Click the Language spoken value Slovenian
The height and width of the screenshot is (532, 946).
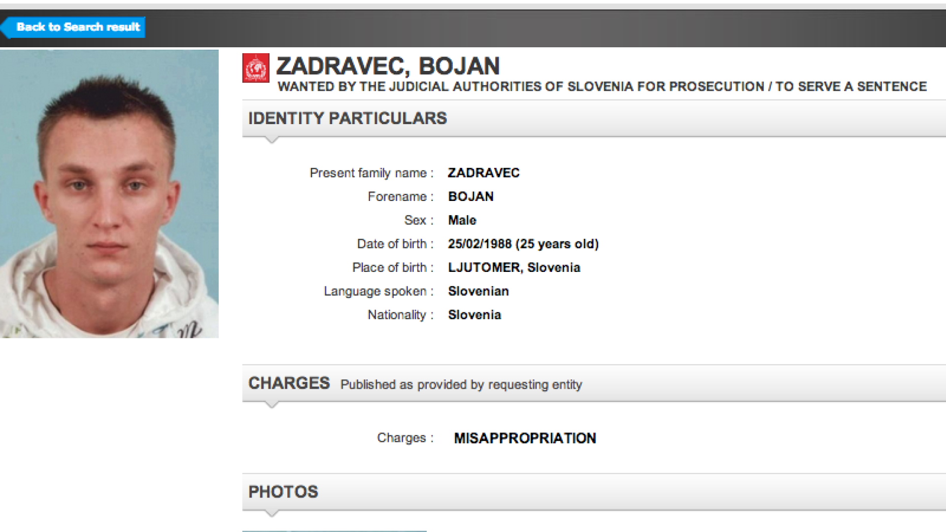click(x=478, y=291)
